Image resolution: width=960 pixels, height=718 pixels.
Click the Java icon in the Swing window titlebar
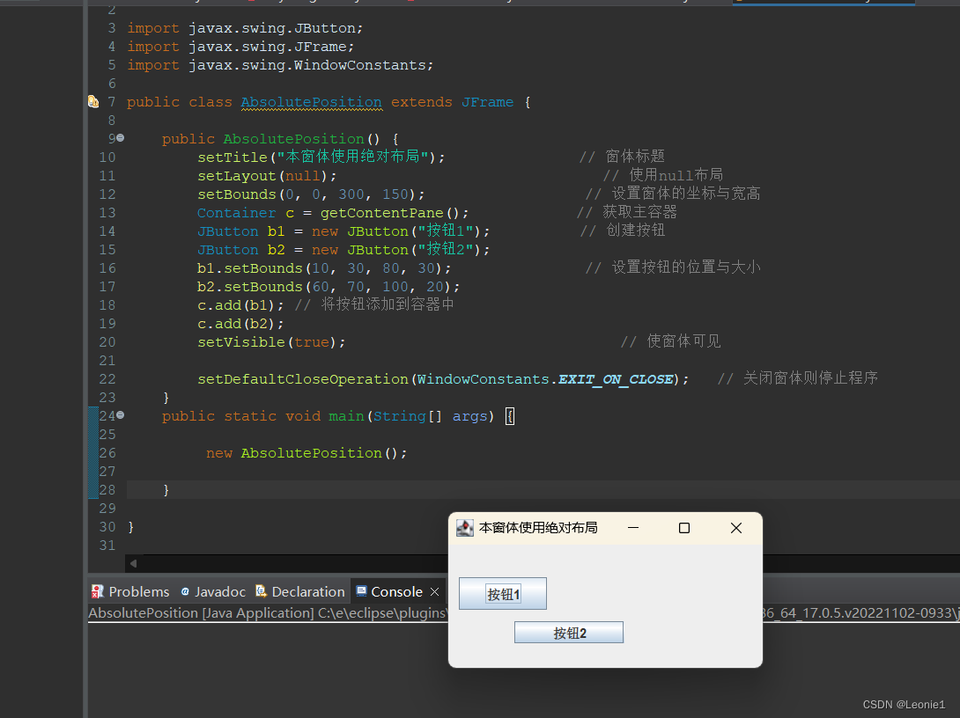(x=464, y=527)
